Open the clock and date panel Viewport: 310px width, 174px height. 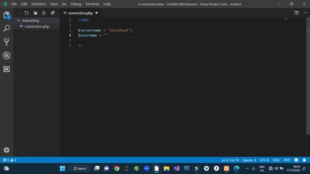coord(294,169)
